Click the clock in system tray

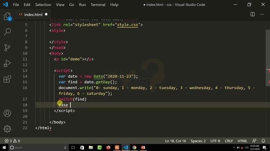[255, 148]
